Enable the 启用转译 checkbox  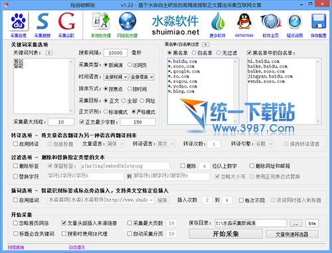[x=15, y=144]
